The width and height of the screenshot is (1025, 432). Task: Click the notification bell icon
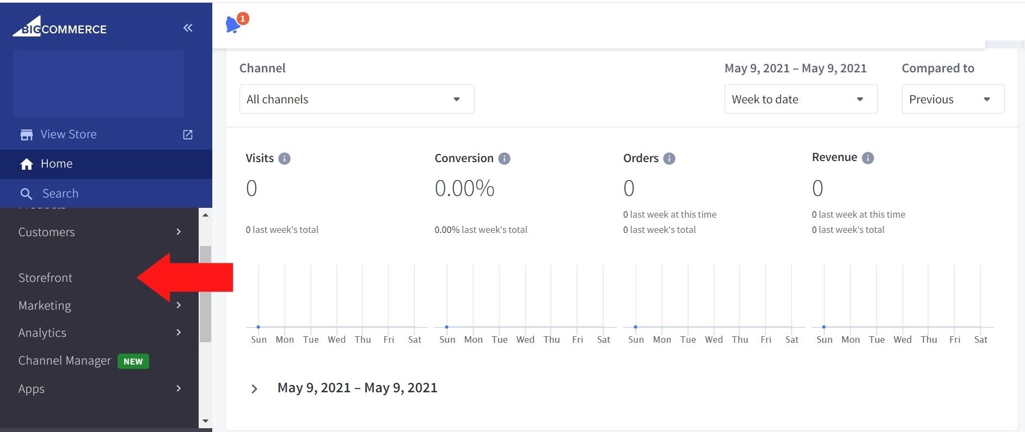(234, 24)
